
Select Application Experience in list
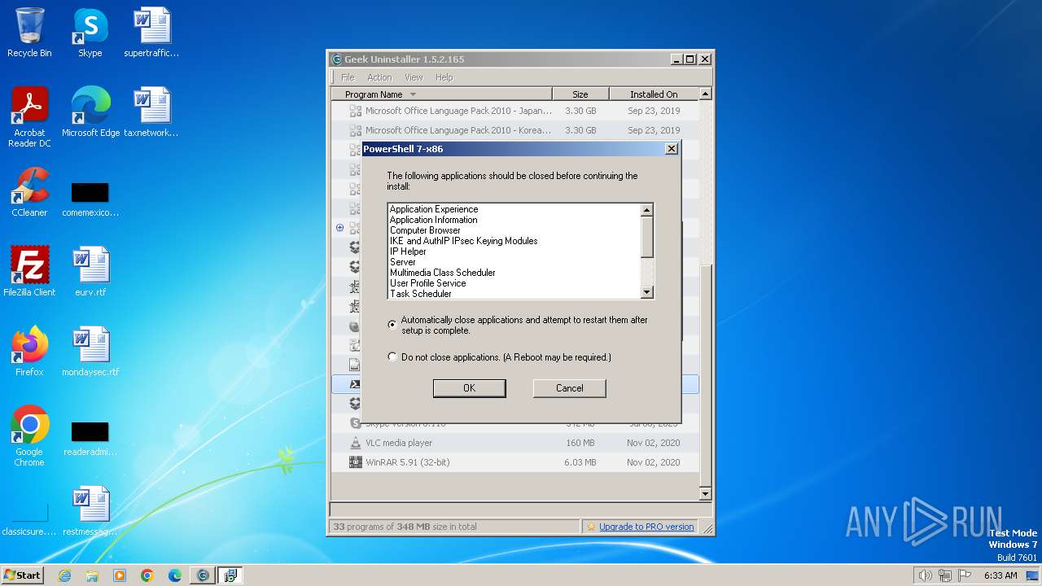[434, 209]
